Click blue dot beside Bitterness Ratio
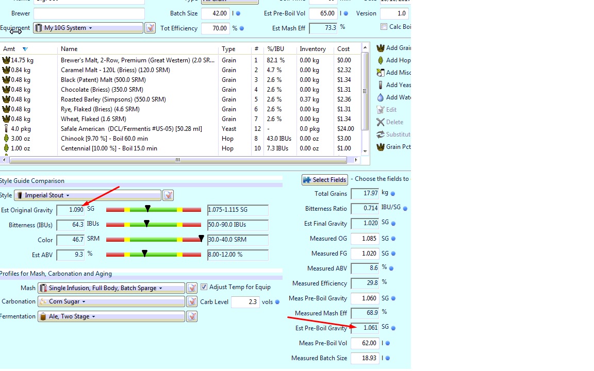The width and height of the screenshot is (594, 371). pos(405,209)
